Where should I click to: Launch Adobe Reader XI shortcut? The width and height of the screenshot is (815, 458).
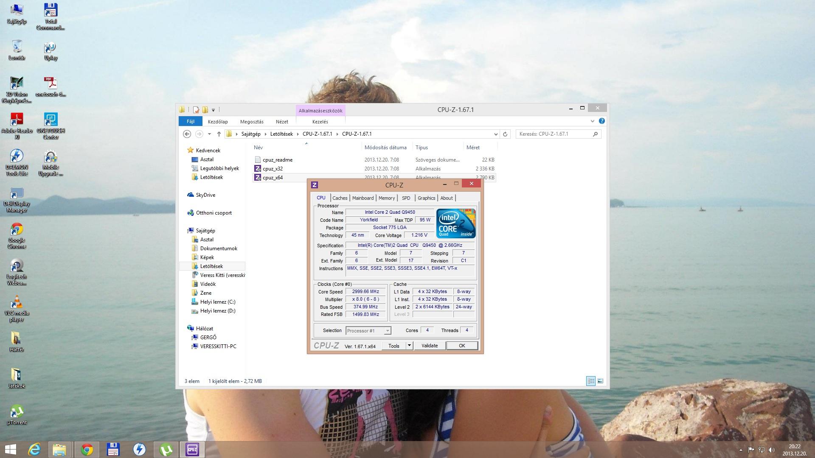17,126
